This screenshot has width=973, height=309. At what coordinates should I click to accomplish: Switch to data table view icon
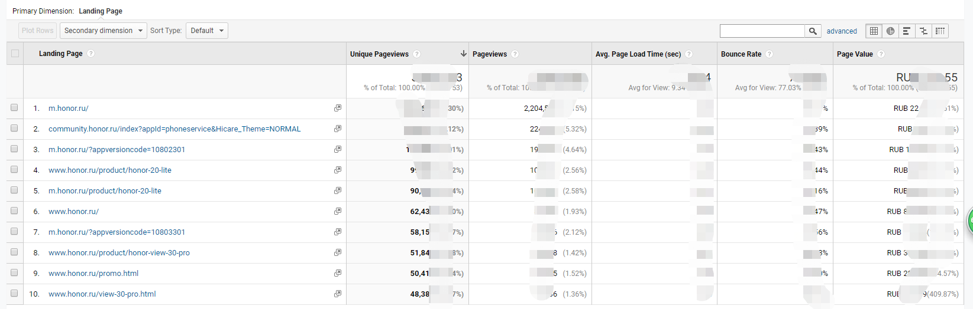click(874, 31)
